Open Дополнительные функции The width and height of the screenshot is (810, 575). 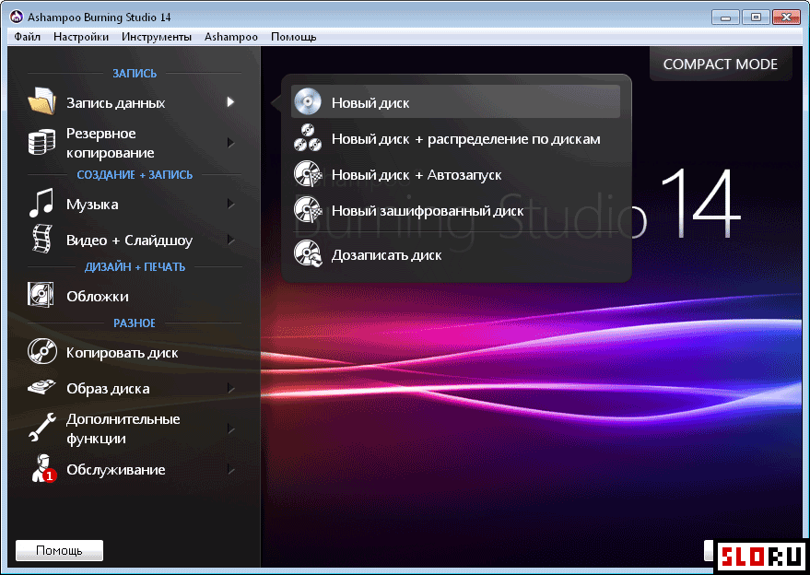(135, 428)
